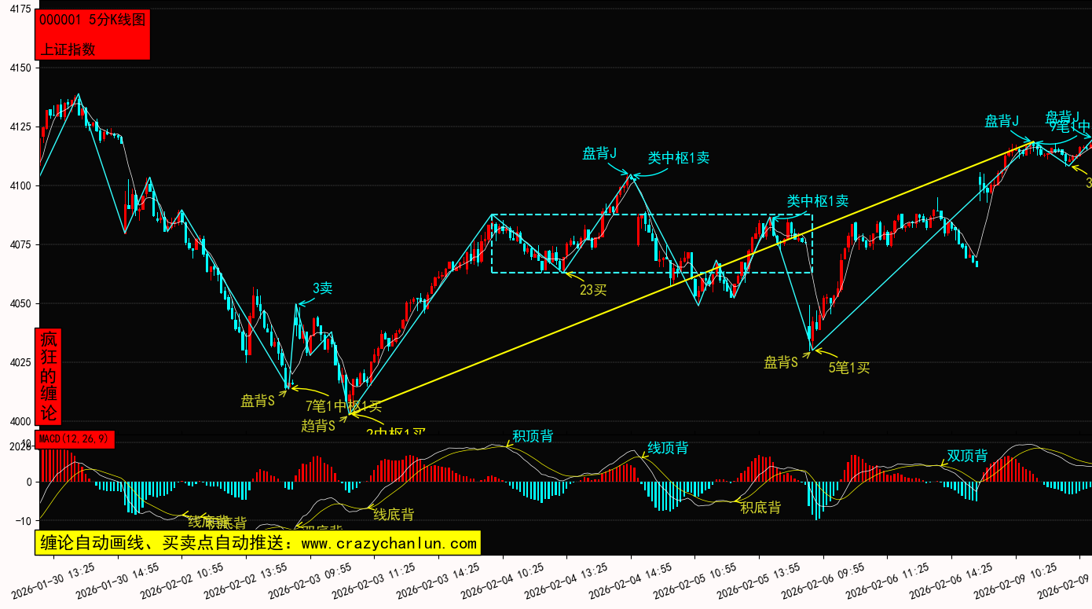This screenshot has height=609, width=1092.
Task: Click the 000001 5分K线图 title label
Action: click(92, 20)
